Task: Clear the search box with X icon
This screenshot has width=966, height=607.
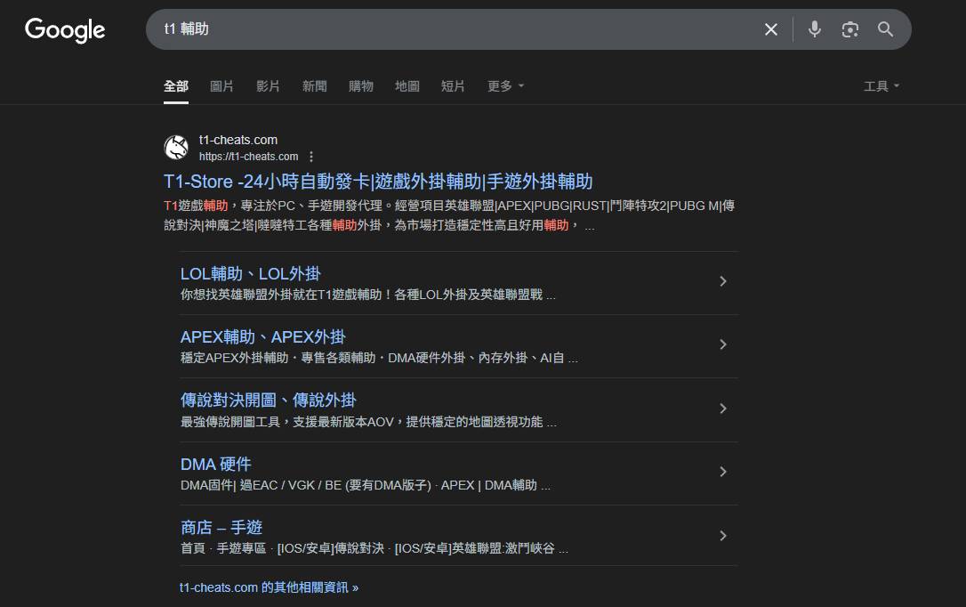Action: [x=770, y=29]
